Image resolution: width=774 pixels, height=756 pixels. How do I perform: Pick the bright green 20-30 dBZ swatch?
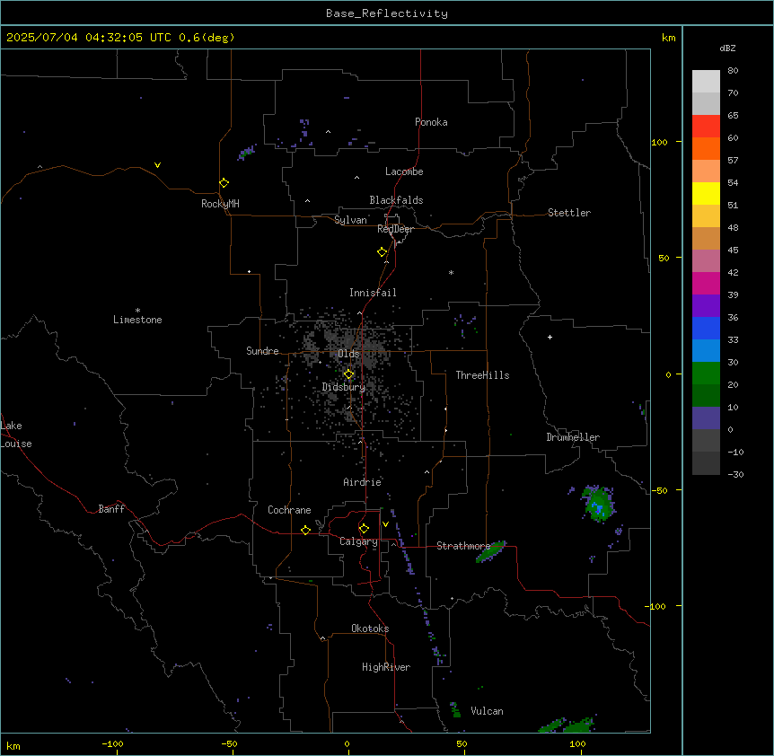tap(706, 374)
